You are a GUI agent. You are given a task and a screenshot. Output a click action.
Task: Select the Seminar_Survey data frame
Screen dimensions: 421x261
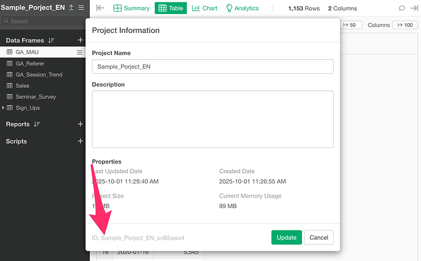click(x=35, y=97)
